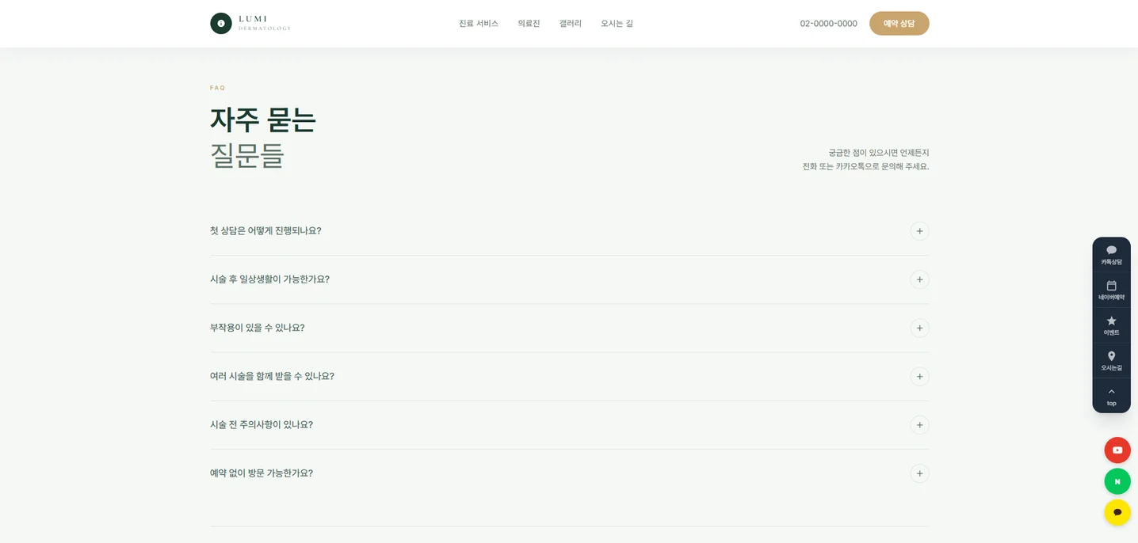Open the 갤러리 menu item

click(x=571, y=24)
